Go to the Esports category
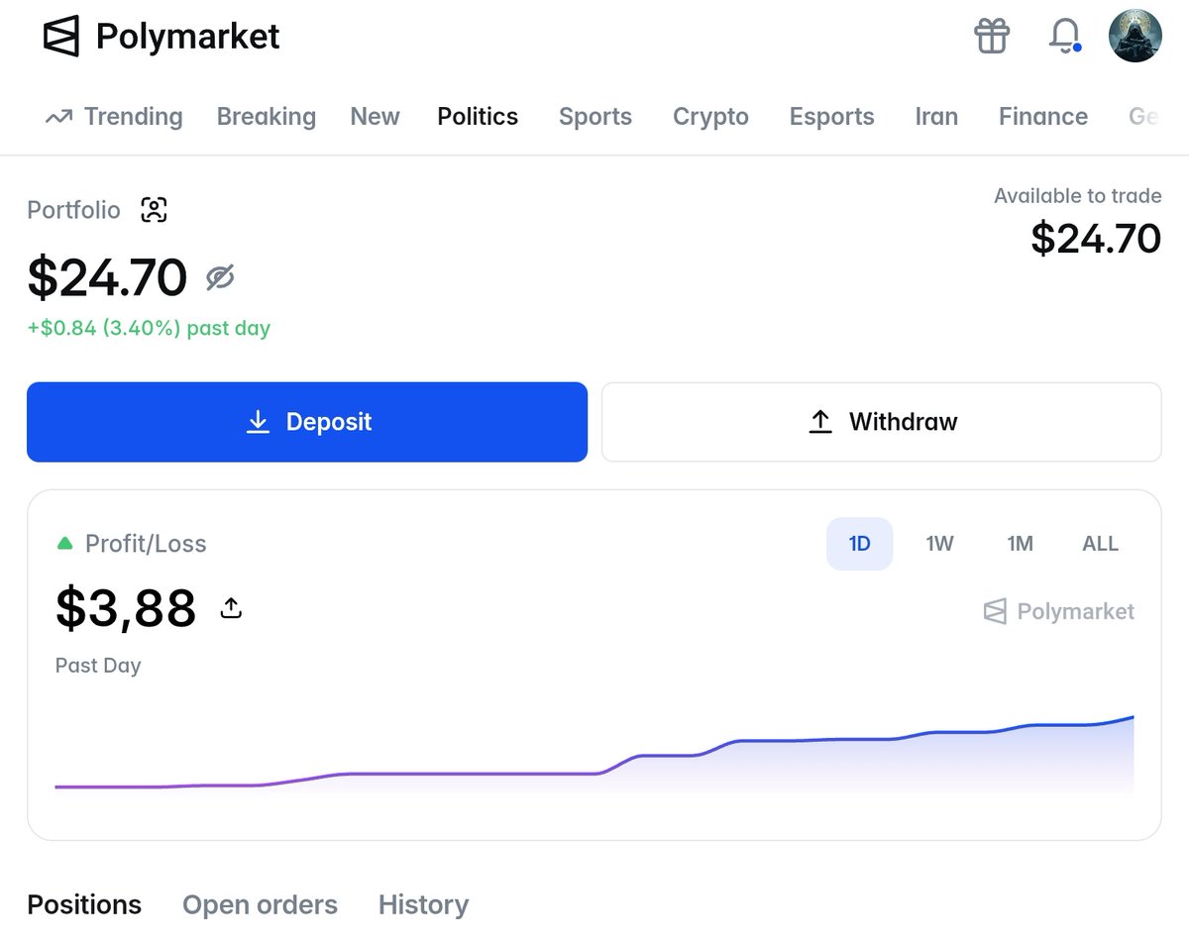 tap(831, 117)
